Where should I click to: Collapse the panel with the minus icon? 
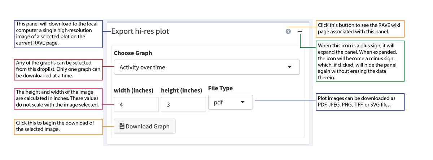click(300, 32)
